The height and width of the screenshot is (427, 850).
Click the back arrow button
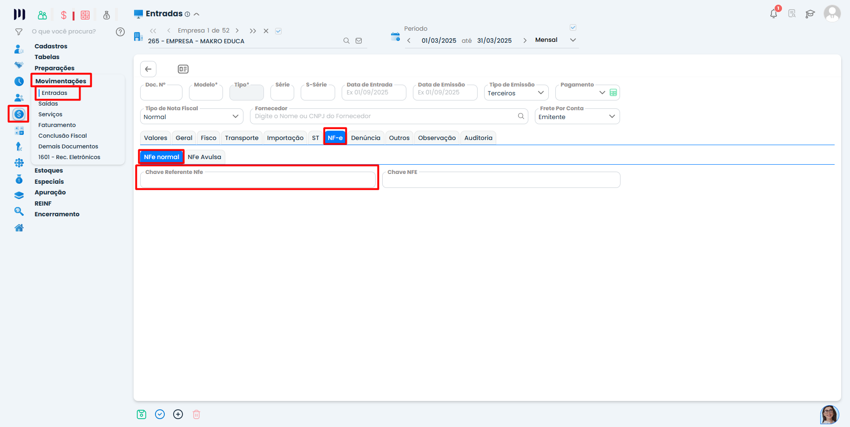coord(148,69)
